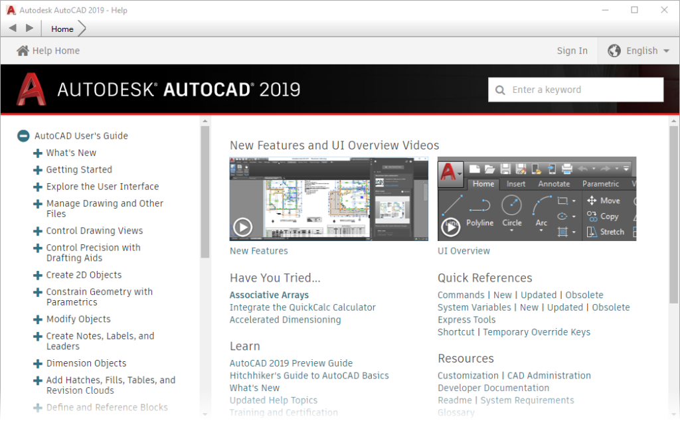
Task: Select the Home breadcrumb tab
Action: click(62, 29)
